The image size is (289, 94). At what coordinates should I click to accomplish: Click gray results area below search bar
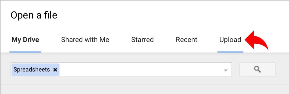[144, 89]
